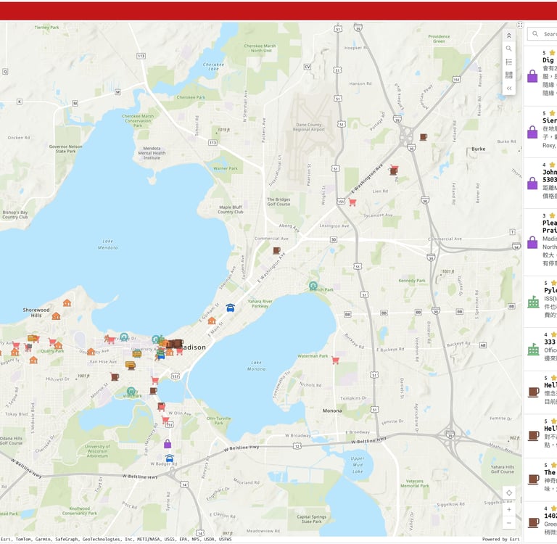The image size is (557, 544).
Task: Open the Plea Prai listing purple bag icon
Action: pyautogui.click(x=532, y=242)
